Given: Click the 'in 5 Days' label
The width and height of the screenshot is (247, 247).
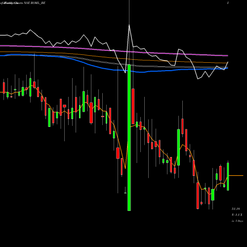Looking at the screenshot, I should (x=237, y=221).
